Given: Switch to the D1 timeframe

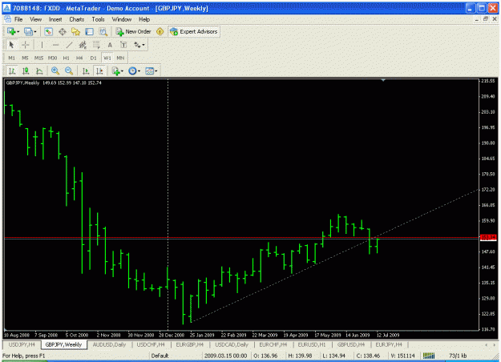Looking at the screenshot, I should tap(93, 58).
